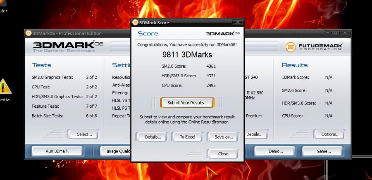Click the Futuremark Corporation logo
Screen dimensions: 372x180
tap(314, 47)
